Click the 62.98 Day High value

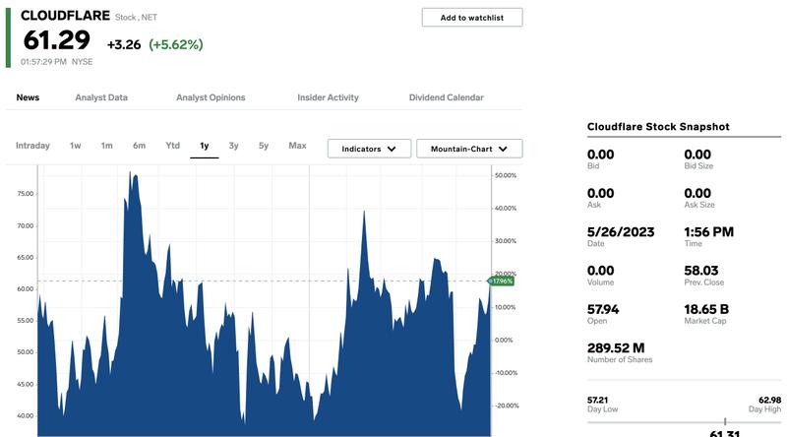tap(770, 401)
